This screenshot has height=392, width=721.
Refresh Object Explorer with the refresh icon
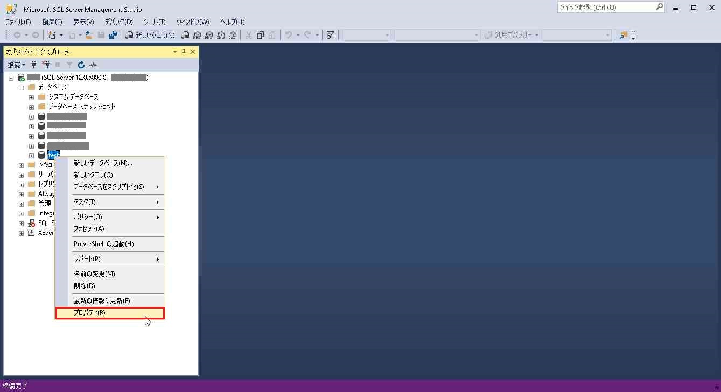tap(81, 65)
